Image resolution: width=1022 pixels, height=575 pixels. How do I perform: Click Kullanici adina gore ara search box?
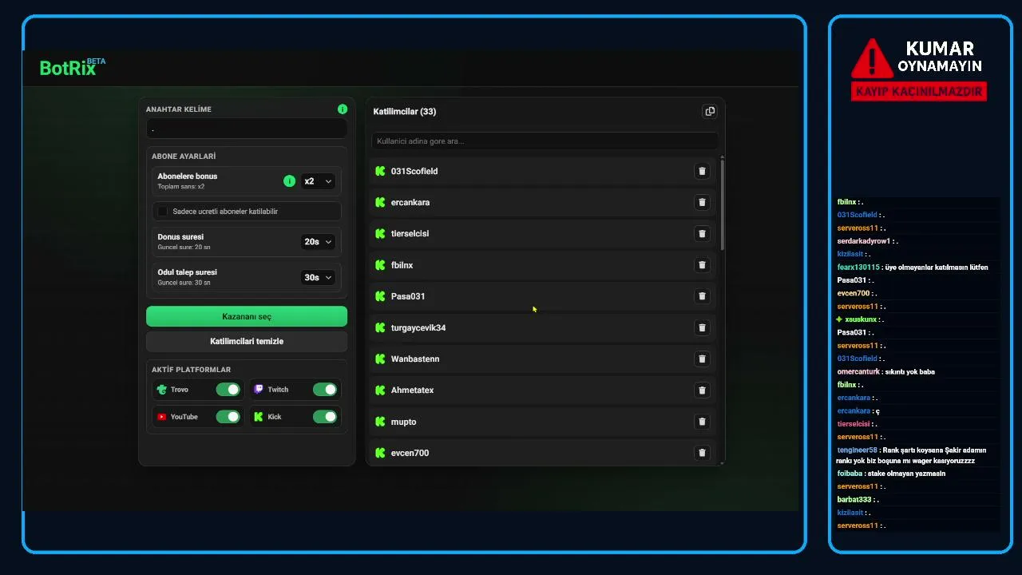(545, 141)
